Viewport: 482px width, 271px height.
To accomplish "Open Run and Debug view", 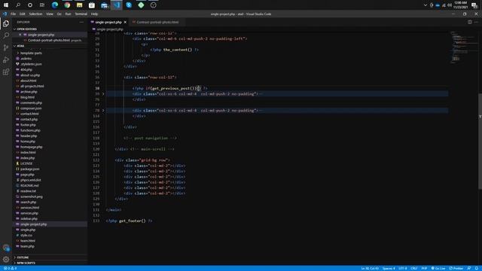I will [x=6, y=59].
